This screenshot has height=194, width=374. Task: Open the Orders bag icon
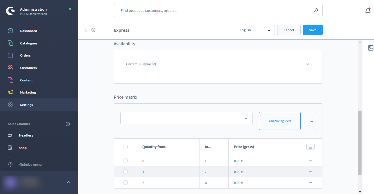click(10, 55)
